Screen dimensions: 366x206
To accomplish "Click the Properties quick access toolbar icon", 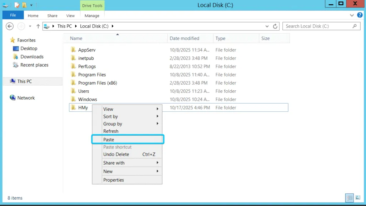I will click(16, 5).
